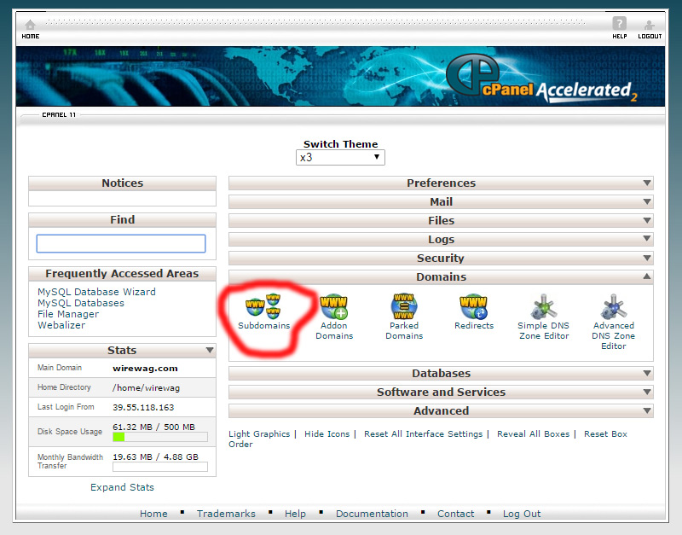Click the Disk Space Usage progress bar
The image size is (682, 535).
pos(160,437)
